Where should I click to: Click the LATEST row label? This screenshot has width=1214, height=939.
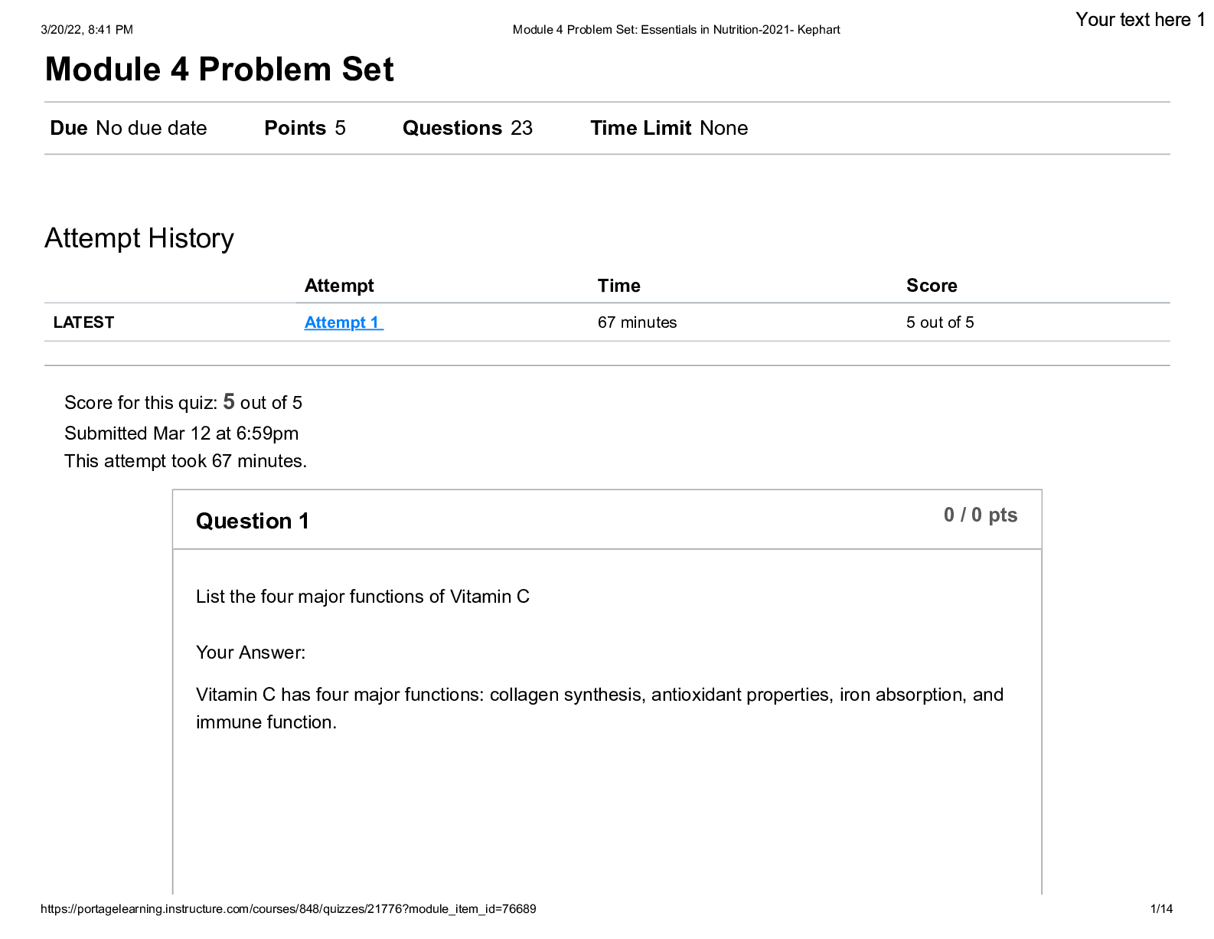83,322
